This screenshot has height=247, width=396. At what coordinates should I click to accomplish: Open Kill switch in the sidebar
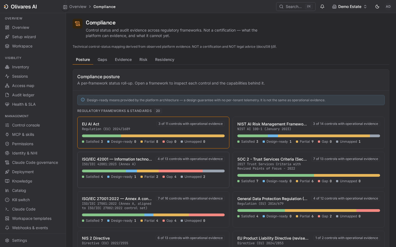coord(33,200)
